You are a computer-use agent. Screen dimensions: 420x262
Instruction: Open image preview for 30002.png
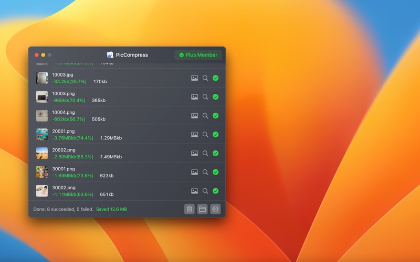pos(194,191)
